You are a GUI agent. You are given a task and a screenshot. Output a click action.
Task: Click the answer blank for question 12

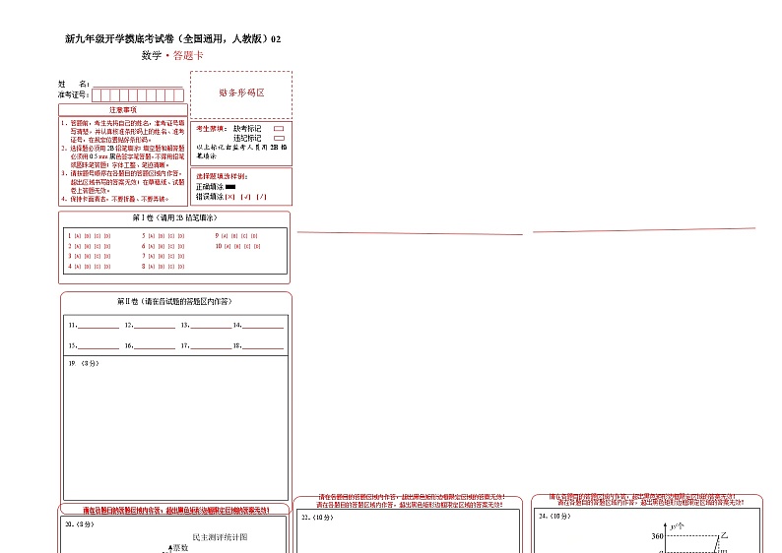pos(155,326)
